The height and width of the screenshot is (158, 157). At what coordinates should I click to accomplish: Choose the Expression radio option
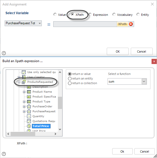click(90, 14)
